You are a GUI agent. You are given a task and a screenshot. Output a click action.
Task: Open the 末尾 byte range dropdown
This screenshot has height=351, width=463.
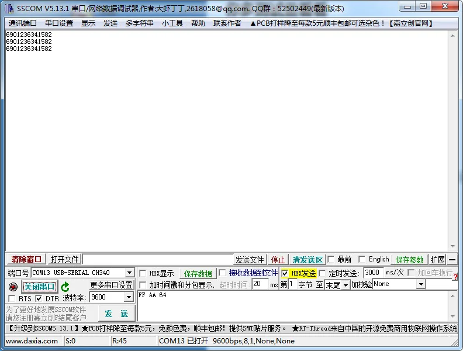pyautogui.click(x=345, y=285)
